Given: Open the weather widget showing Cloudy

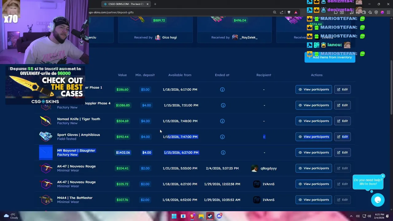Looking at the screenshot, I should [11, 216].
